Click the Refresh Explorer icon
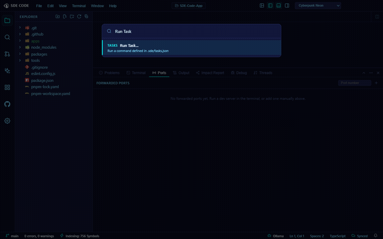Image resolution: width=383 pixels, height=239 pixels. point(79,17)
